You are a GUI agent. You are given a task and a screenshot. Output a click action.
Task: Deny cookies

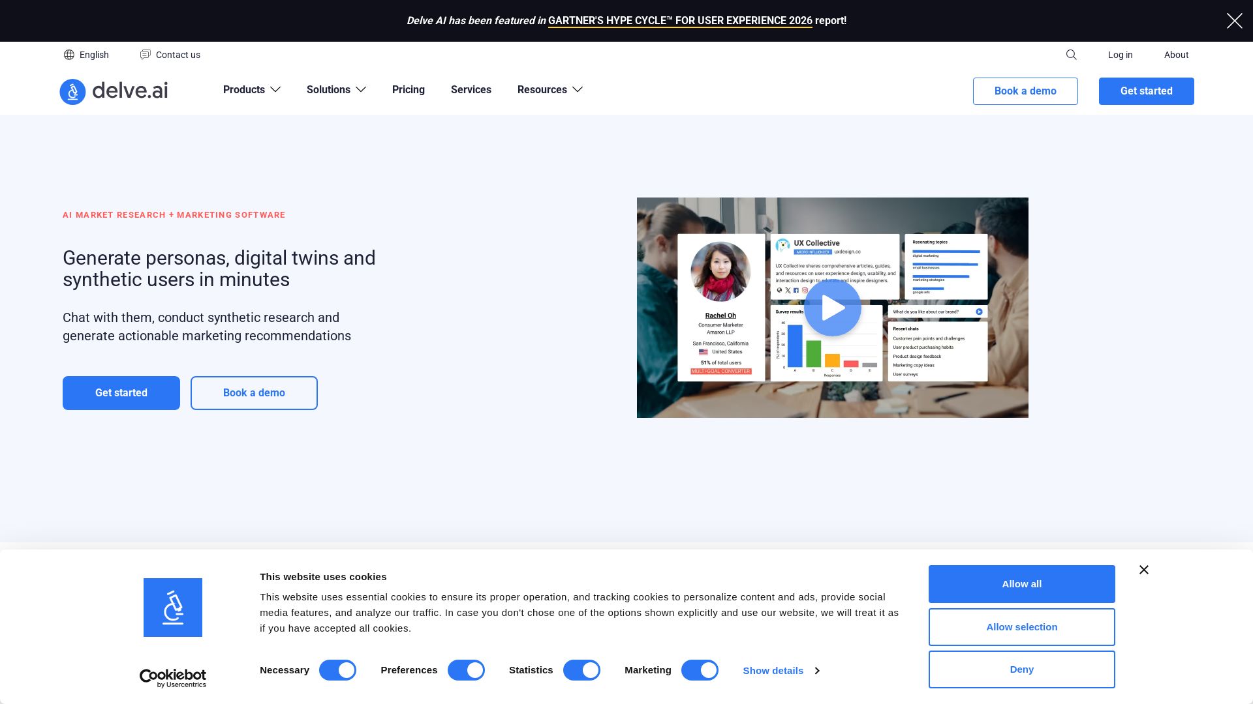1021,669
